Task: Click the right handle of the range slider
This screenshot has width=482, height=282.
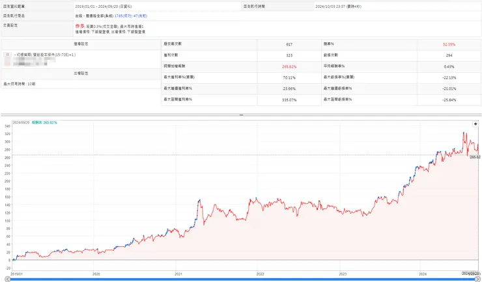Action: 477,279
